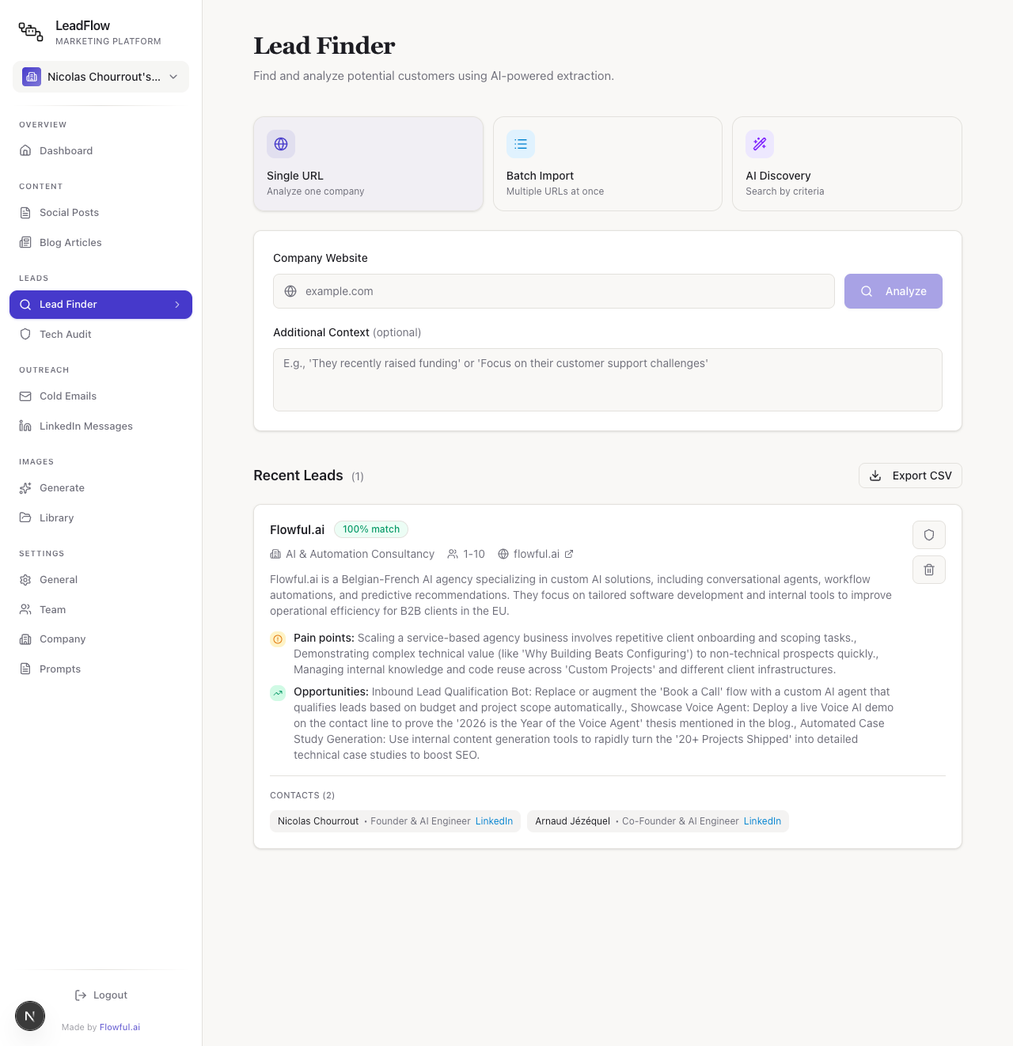Enable AI Discovery search mode
This screenshot has height=1046, width=1013.
click(x=846, y=164)
